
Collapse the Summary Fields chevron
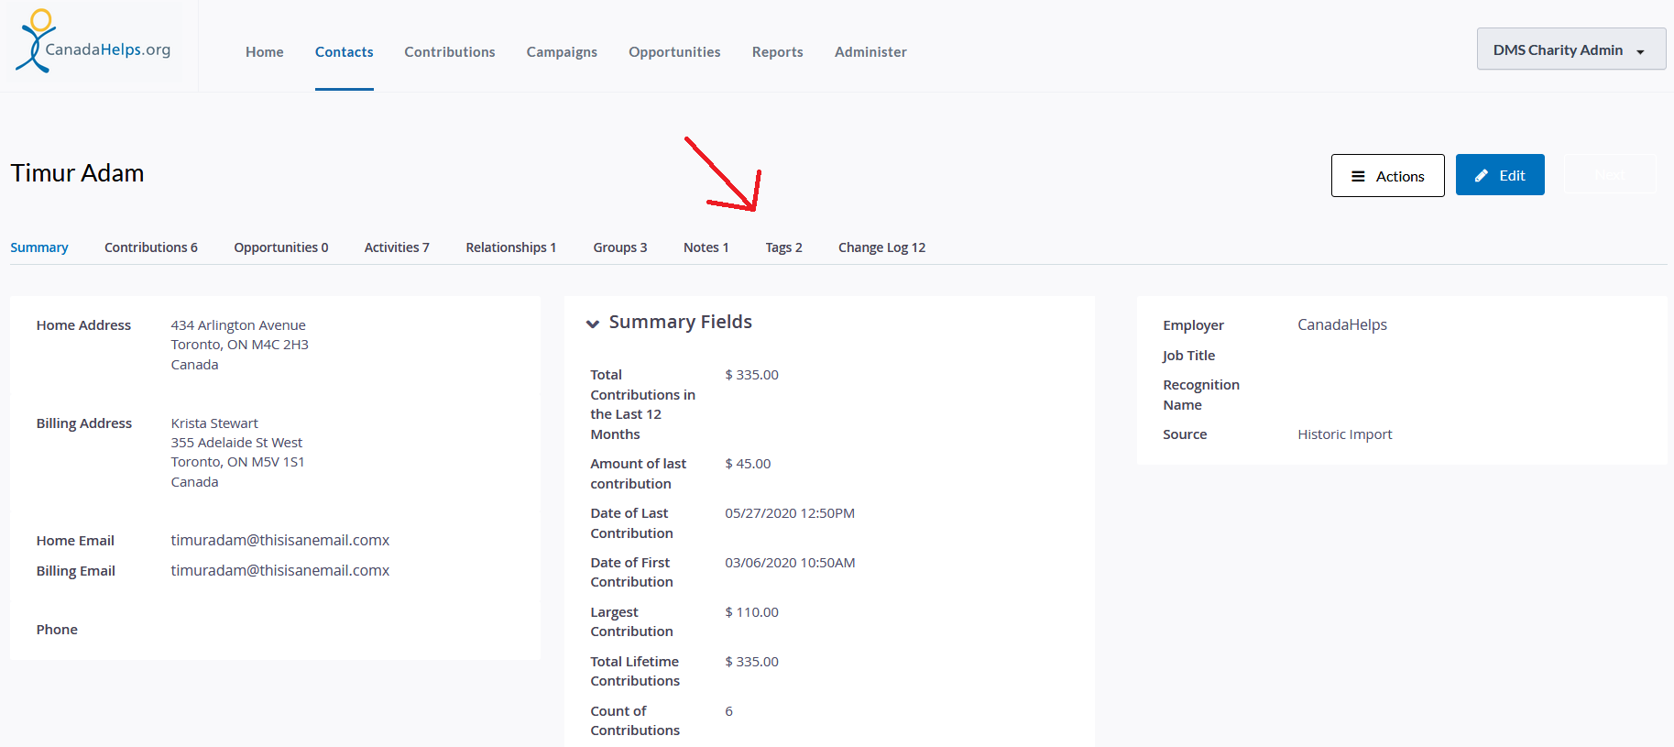tap(593, 324)
